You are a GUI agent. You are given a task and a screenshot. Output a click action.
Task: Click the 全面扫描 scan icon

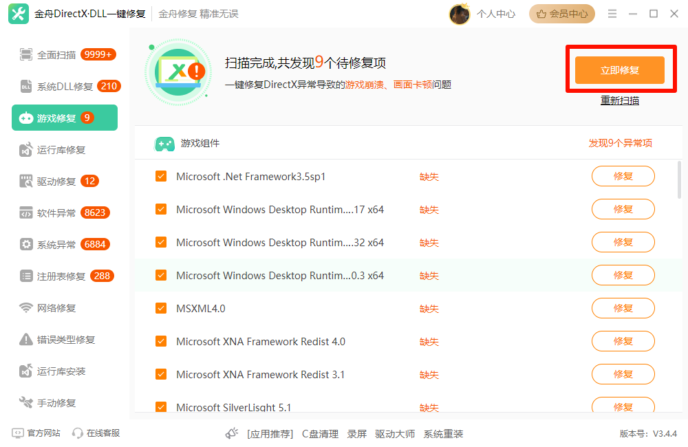tap(26, 54)
